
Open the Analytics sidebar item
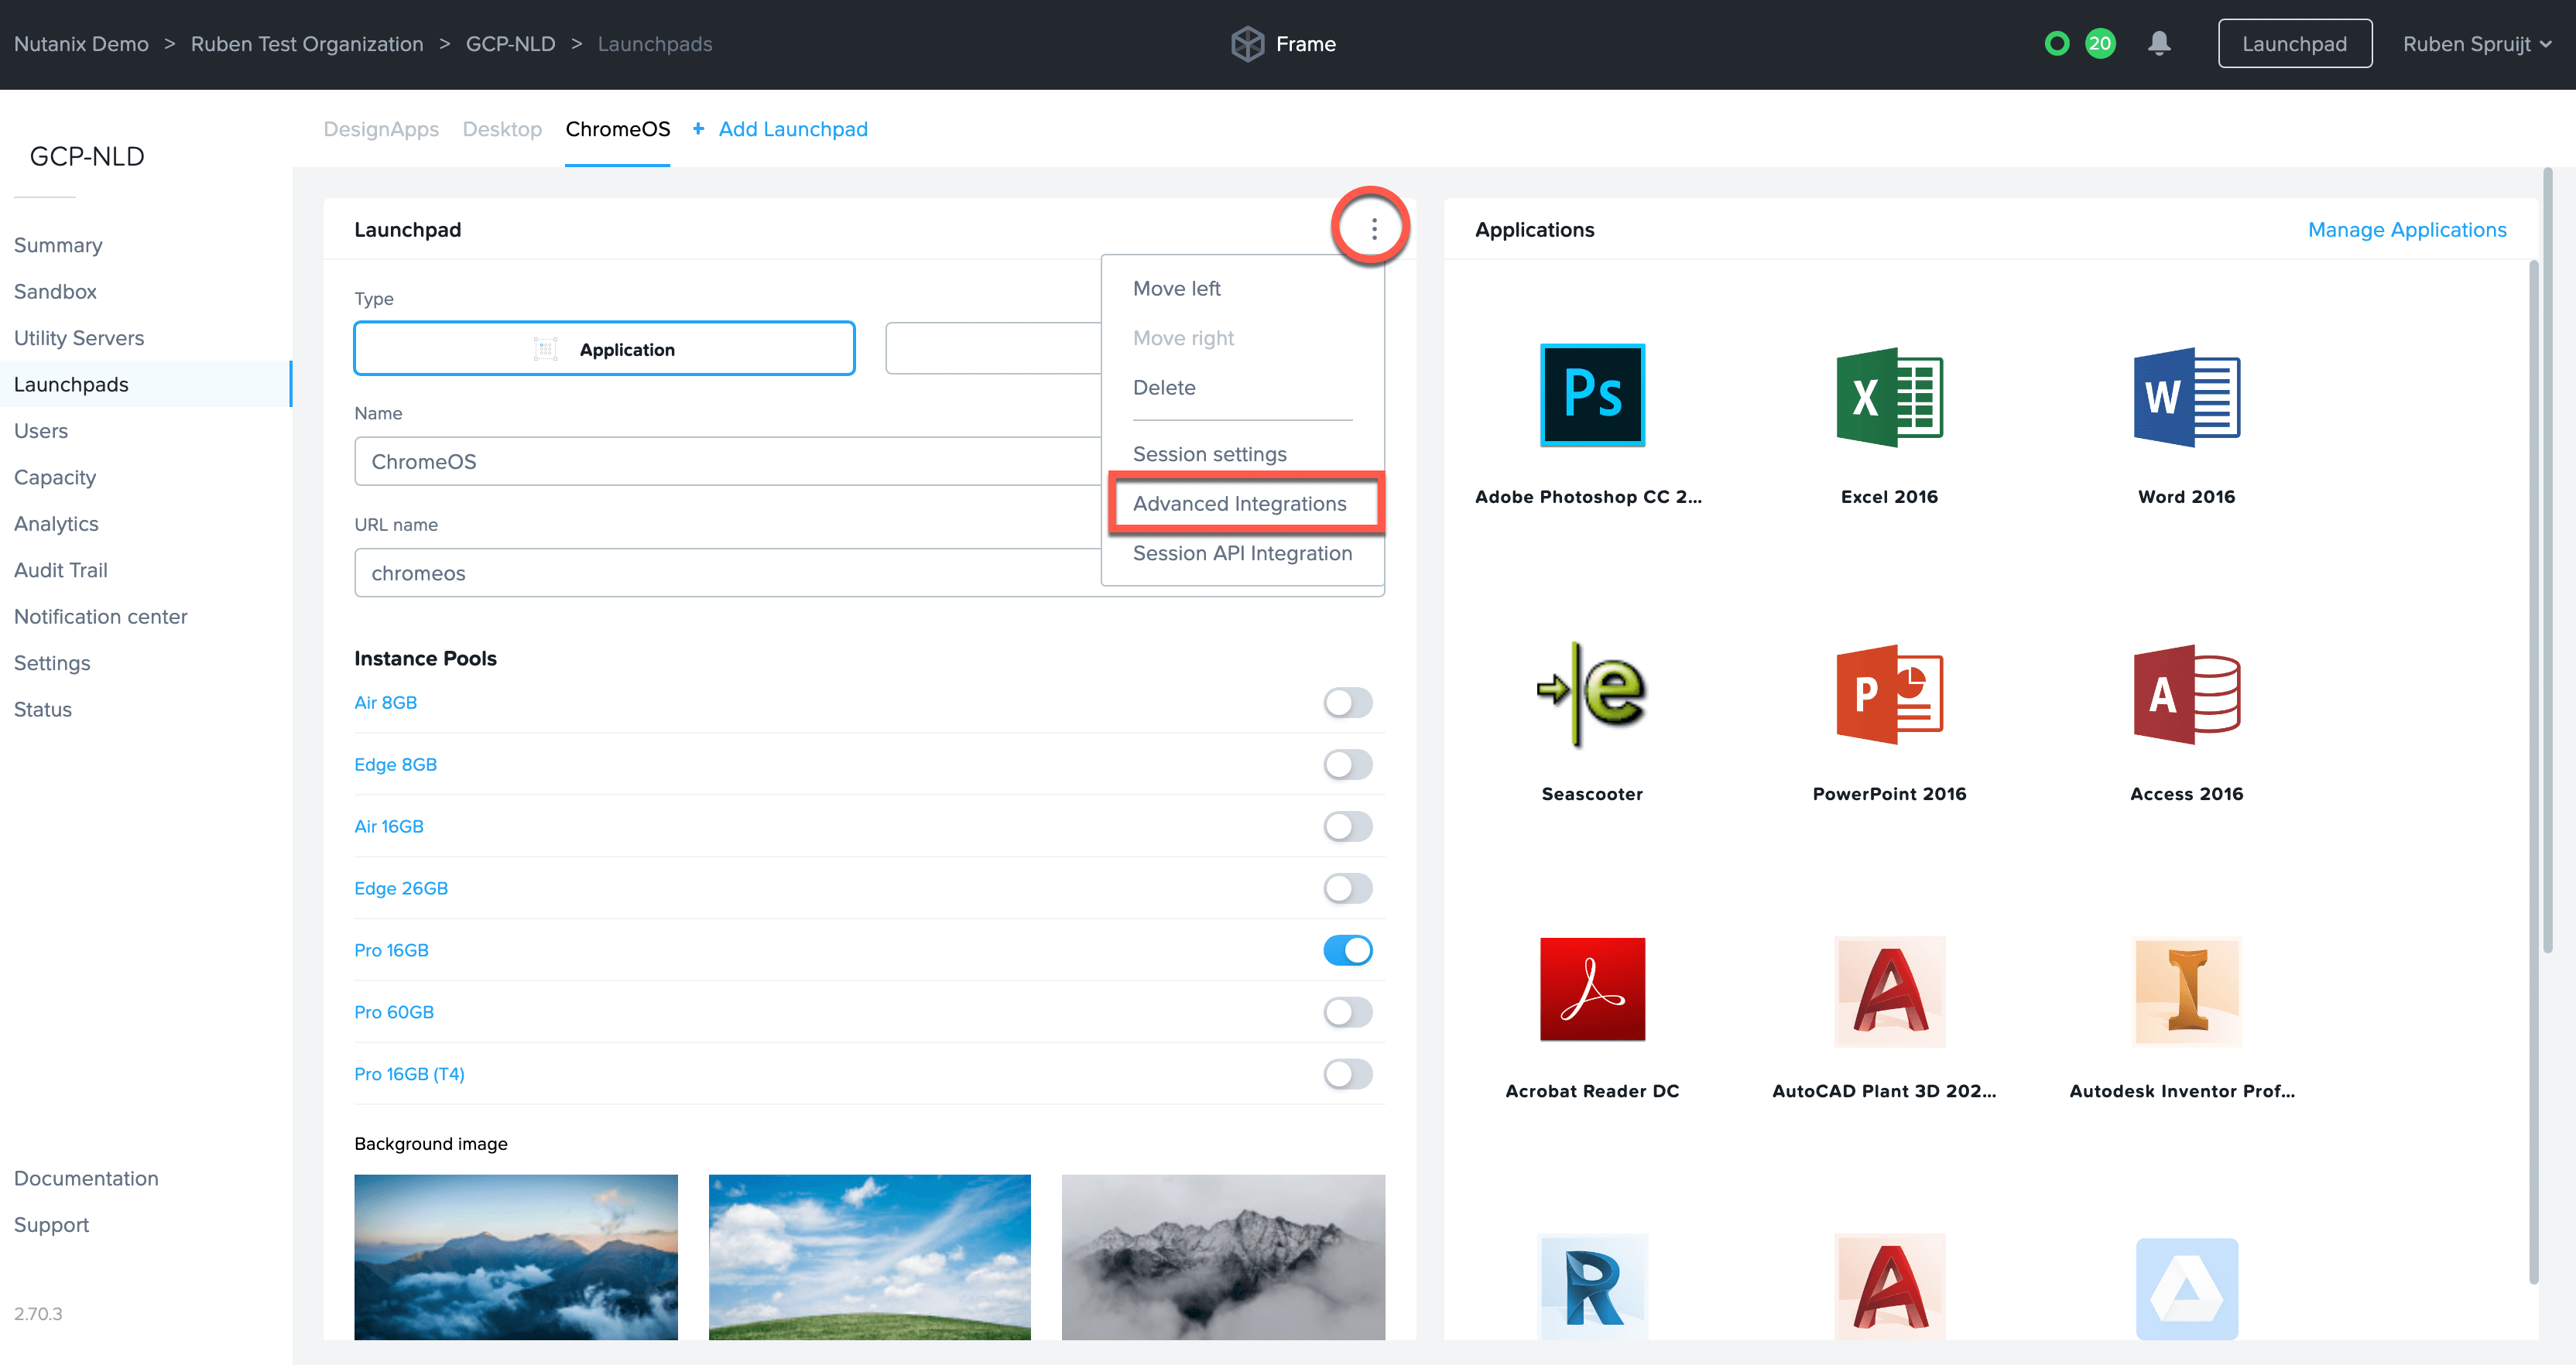coord(56,523)
